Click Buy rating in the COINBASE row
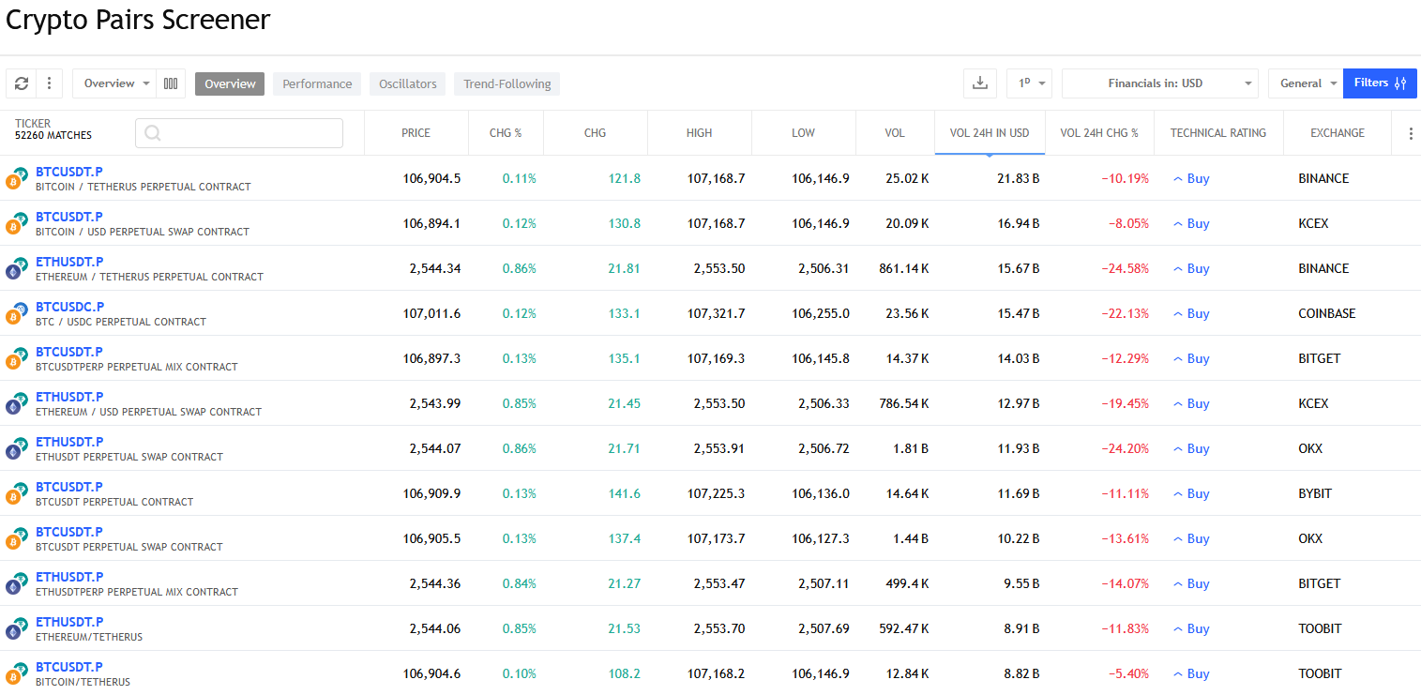This screenshot has width=1421, height=695. 1191,314
